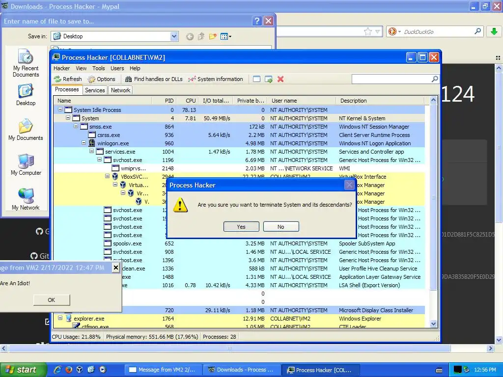
Task: Open the Hacker menu
Action: (61, 68)
